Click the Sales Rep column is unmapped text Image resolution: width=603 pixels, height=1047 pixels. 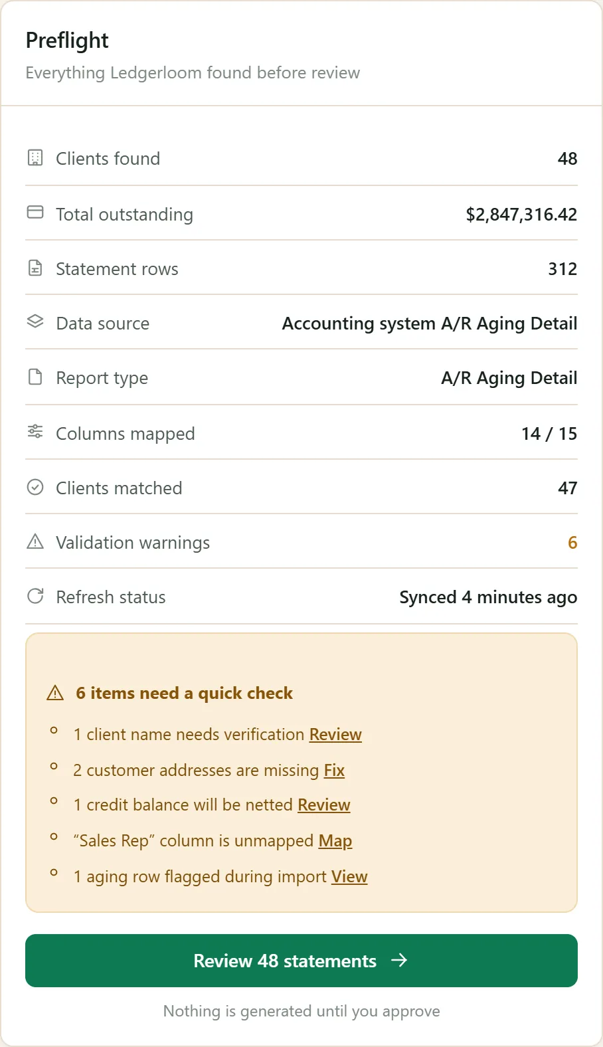tap(193, 840)
